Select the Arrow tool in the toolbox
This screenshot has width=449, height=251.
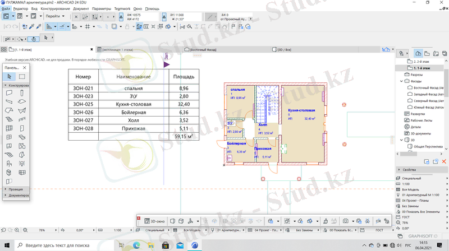pyautogui.click(x=9, y=76)
